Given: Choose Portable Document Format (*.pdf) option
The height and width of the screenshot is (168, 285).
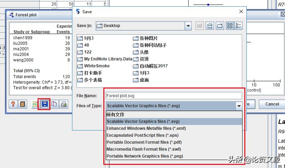Looking at the screenshot, I should [174, 142].
